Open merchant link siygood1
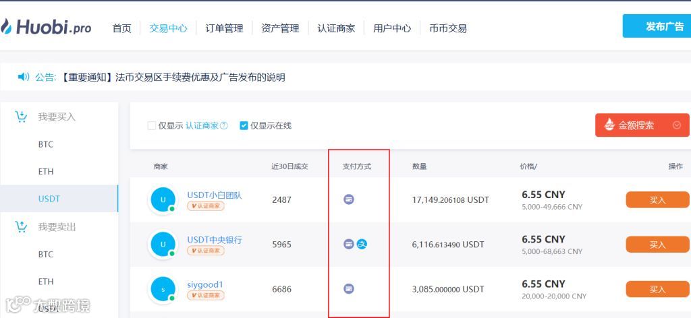691x318 pixels. pyautogui.click(x=205, y=284)
